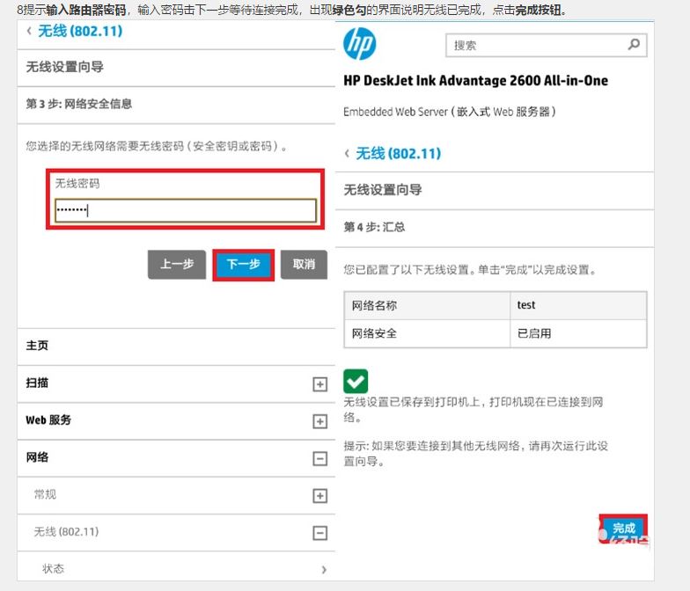Click the left panel 无线设置向导 heading
Screen dimensions: 690x591
65,67
